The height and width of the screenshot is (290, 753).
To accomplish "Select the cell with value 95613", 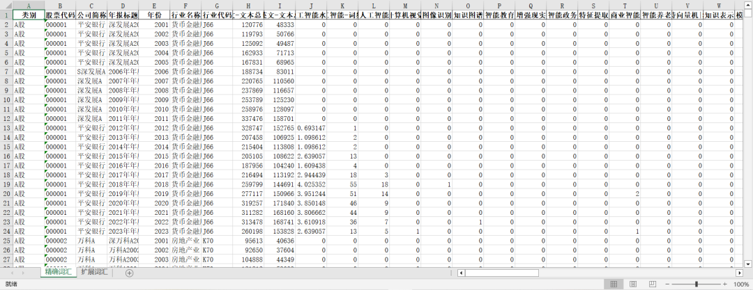I will (248, 241).
